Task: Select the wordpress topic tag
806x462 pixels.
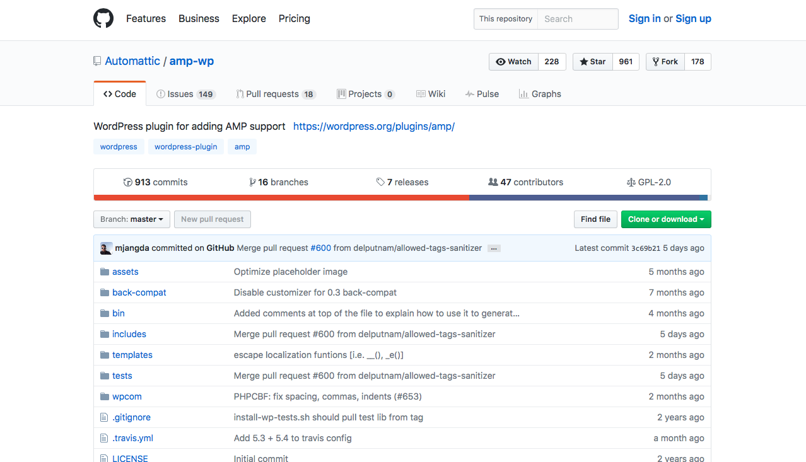Action: pos(119,147)
